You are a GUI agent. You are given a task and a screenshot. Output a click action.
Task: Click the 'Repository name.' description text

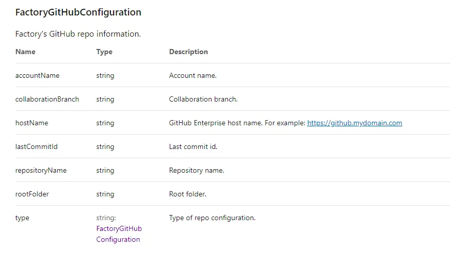[x=197, y=171]
